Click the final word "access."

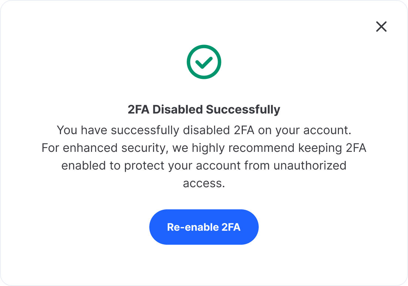[x=204, y=183]
